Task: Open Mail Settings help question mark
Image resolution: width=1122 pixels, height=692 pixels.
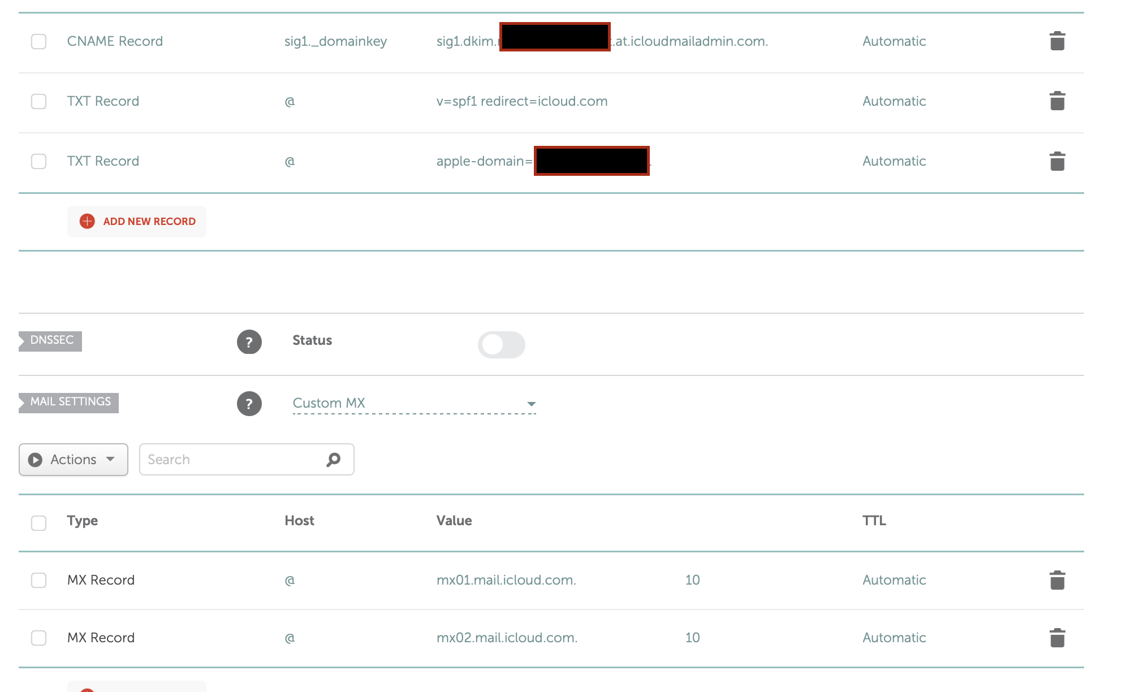Action: point(249,404)
